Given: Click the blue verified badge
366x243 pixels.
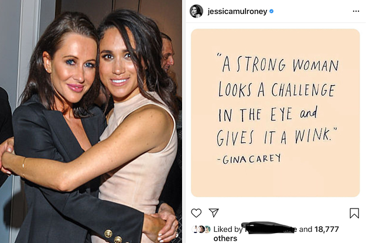Looking at the screenshot, I should click(x=271, y=11).
